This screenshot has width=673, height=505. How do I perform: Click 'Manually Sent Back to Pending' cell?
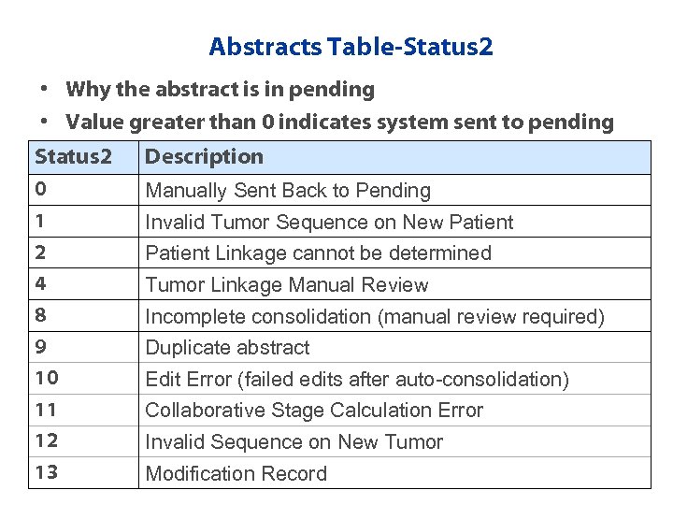click(288, 191)
